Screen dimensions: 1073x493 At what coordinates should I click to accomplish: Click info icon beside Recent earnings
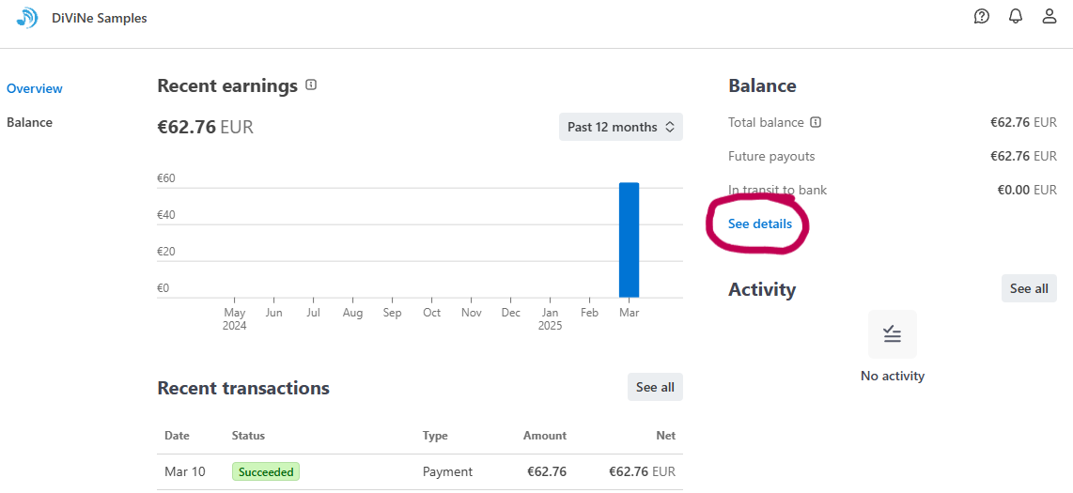point(311,85)
